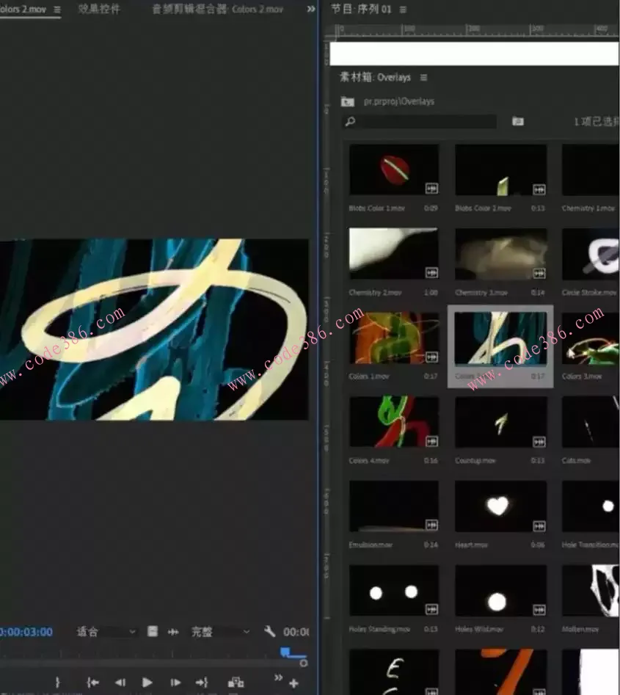Open the 素材箱 Overlays panel menu

pos(423,78)
